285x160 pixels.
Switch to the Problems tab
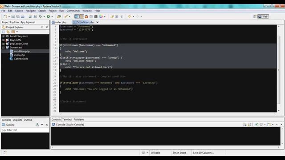[x=79, y=120]
